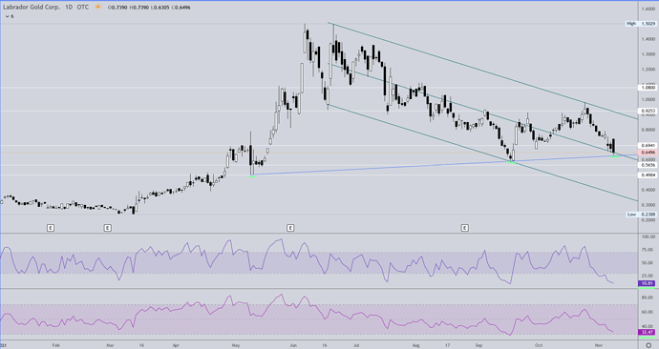Open the earnings marker near September
The width and height of the screenshot is (659, 349).
pyautogui.click(x=464, y=228)
